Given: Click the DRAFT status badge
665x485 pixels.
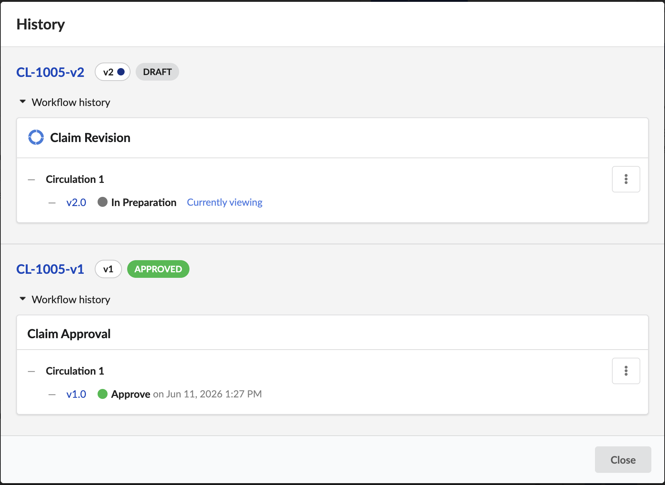Looking at the screenshot, I should tap(157, 72).
